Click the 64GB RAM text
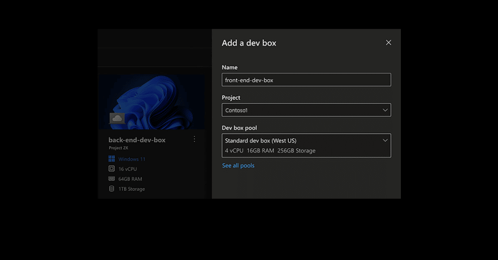This screenshot has height=260, width=498. tap(130, 179)
